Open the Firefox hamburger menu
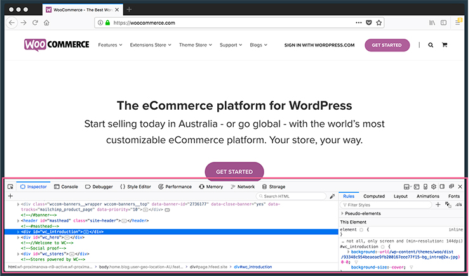 coord(457,23)
